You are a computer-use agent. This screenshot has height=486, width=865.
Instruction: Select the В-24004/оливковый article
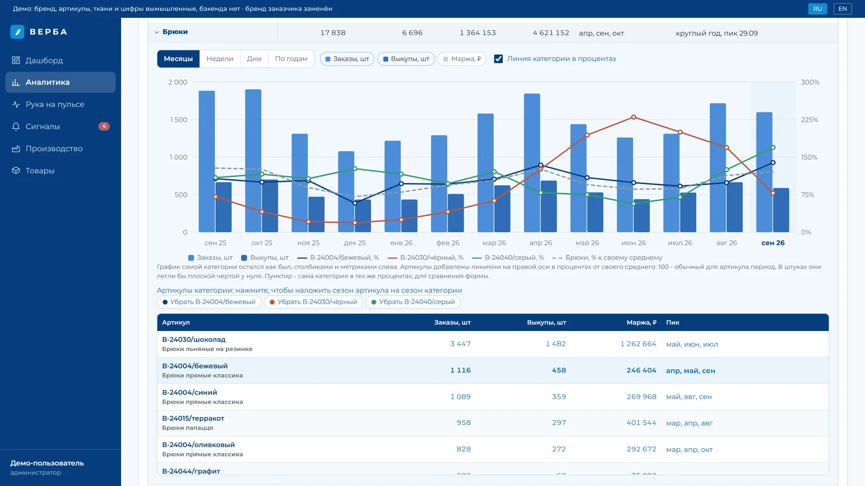click(493, 449)
